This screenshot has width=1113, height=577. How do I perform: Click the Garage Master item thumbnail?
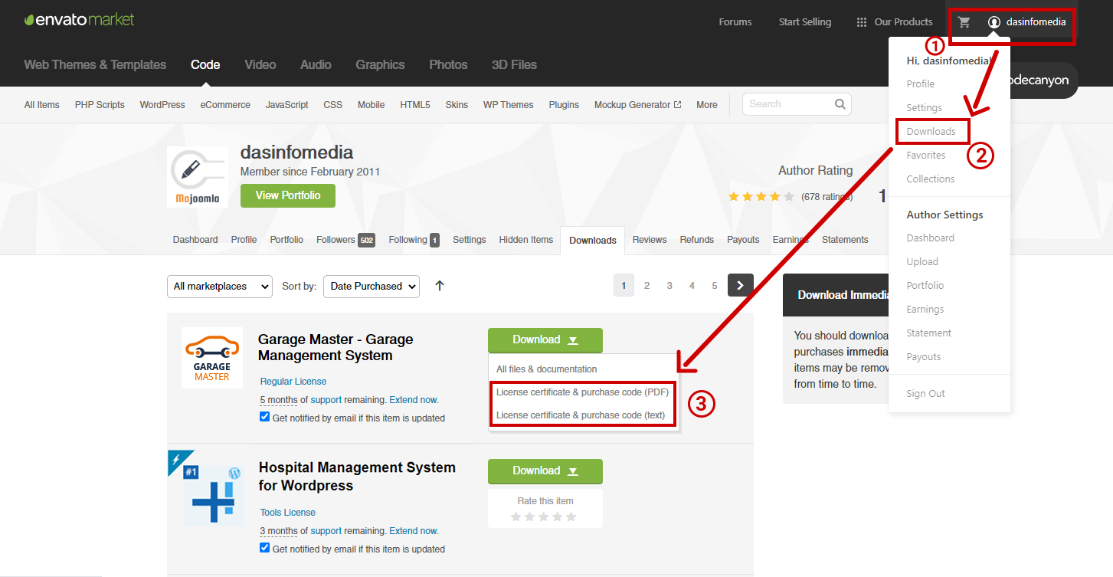(x=212, y=357)
